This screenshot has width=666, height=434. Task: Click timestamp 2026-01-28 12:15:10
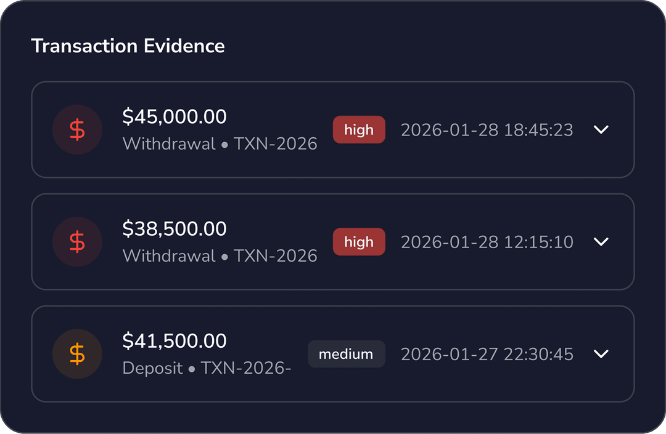pos(487,242)
